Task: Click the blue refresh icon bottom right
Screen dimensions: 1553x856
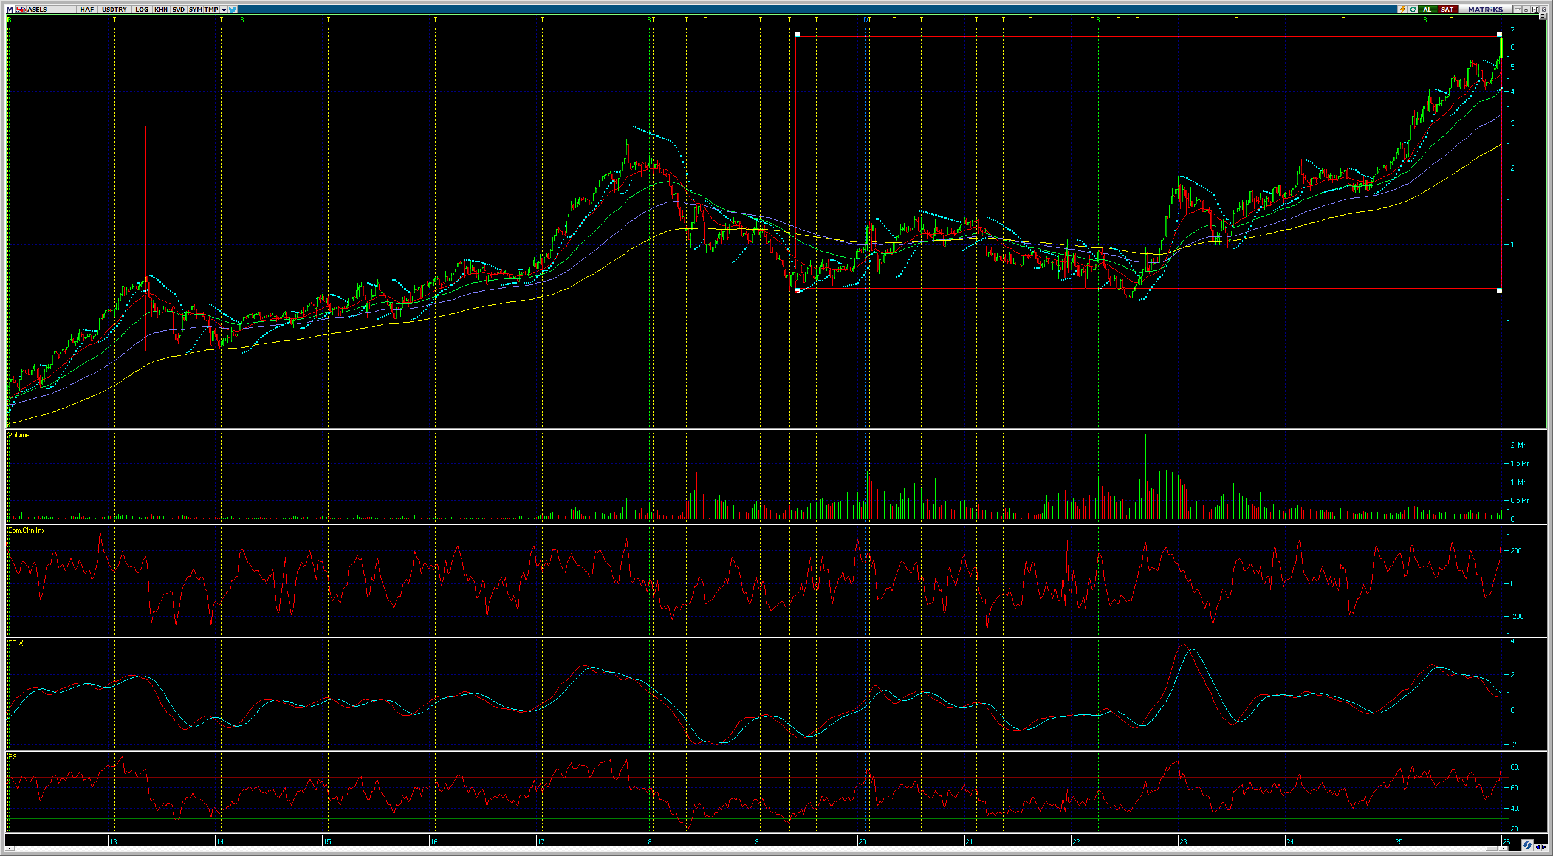Action: pos(1527,846)
